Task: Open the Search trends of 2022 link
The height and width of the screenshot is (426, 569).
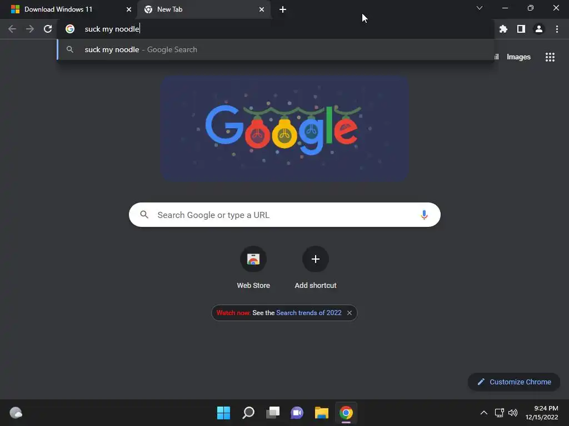Action: pyautogui.click(x=309, y=313)
